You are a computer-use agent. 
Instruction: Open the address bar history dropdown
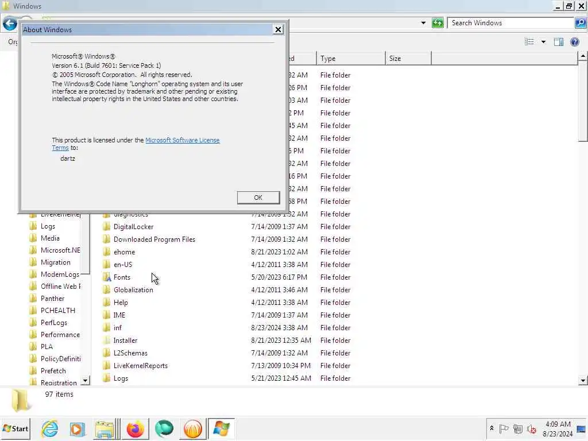[423, 23]
